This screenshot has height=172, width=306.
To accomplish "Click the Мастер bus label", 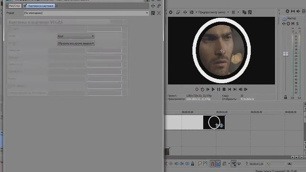I will pyautogui.click(x=292, y=18).
